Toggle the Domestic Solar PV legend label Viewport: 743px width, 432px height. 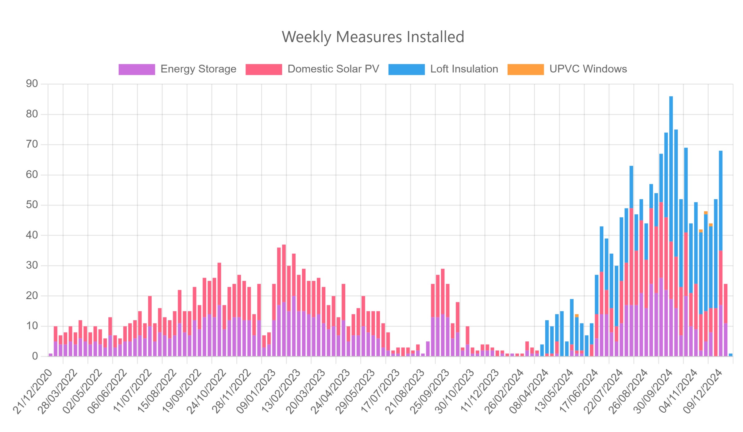coord(333,69)
